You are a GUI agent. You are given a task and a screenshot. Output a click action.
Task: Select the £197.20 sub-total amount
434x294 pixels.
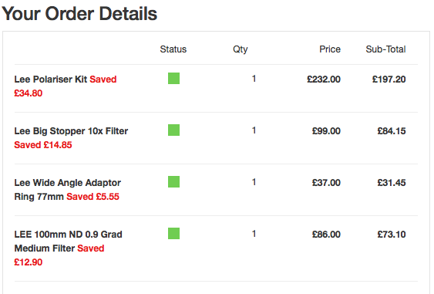389,79
